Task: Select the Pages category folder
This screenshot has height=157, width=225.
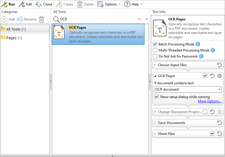Action: (x=11, y=38)
